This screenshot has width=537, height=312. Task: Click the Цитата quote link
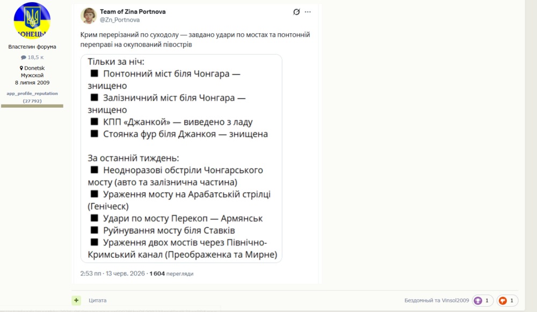98,300
